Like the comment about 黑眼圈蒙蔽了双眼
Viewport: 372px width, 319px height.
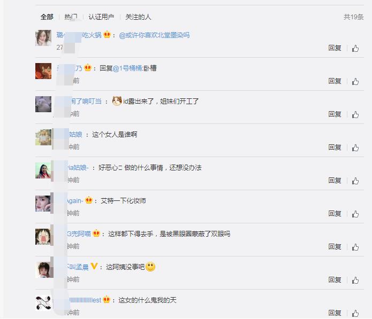355,247
